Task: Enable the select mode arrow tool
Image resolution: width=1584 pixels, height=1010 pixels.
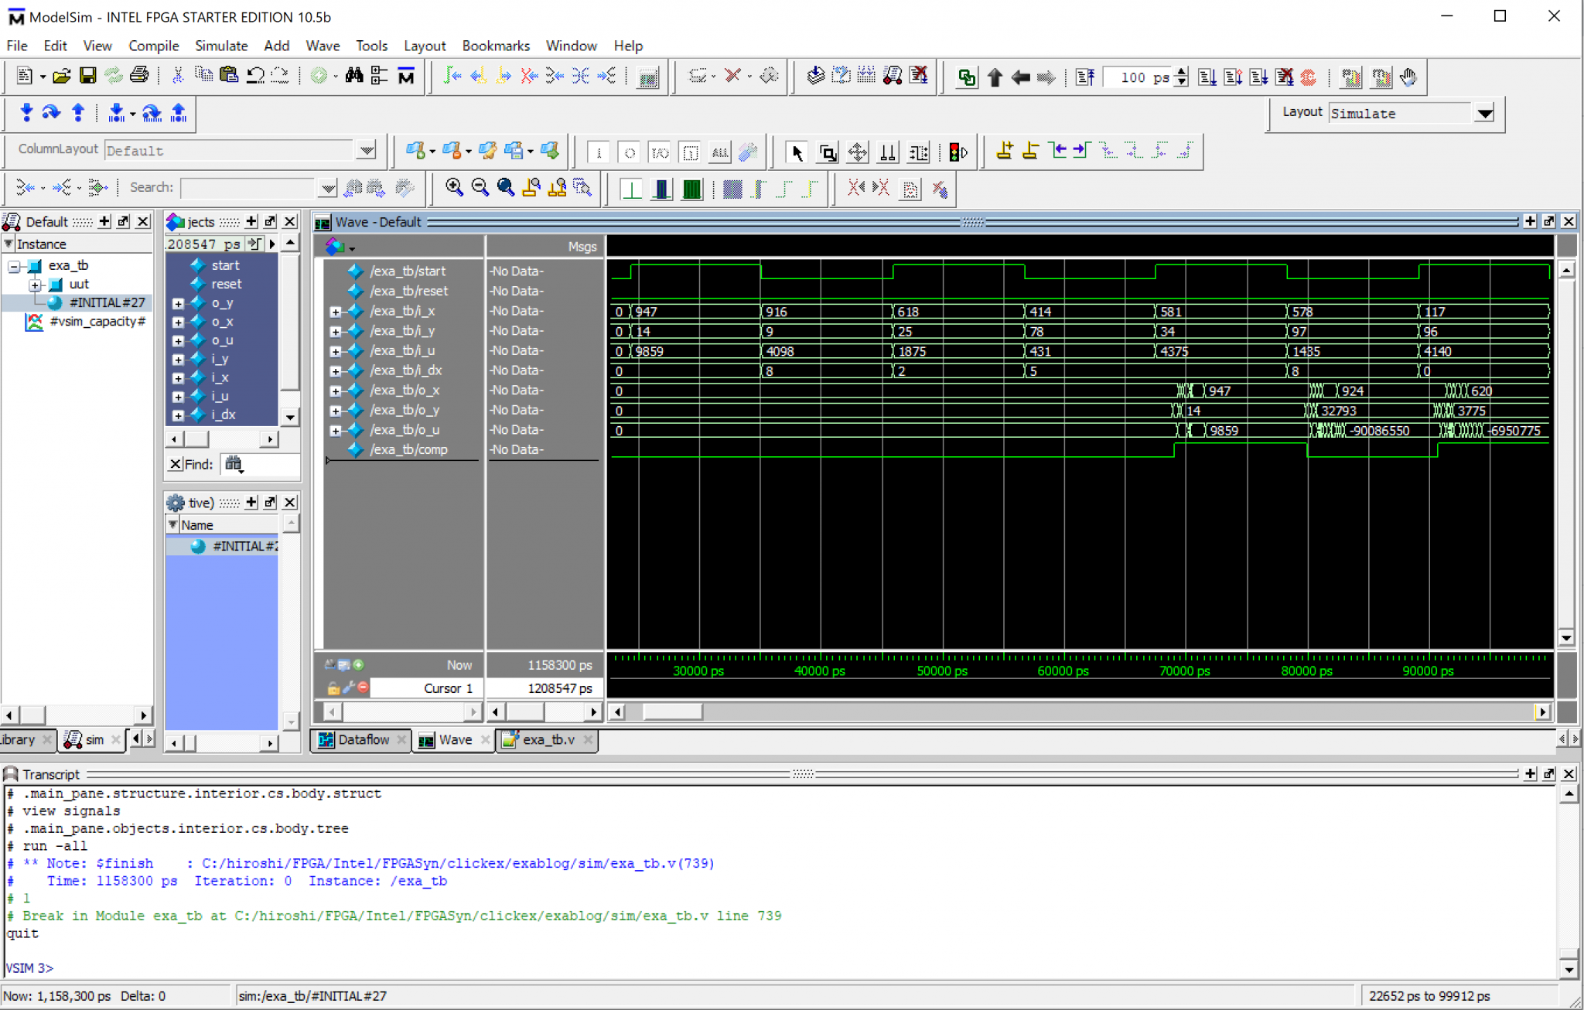Action: 797,152
